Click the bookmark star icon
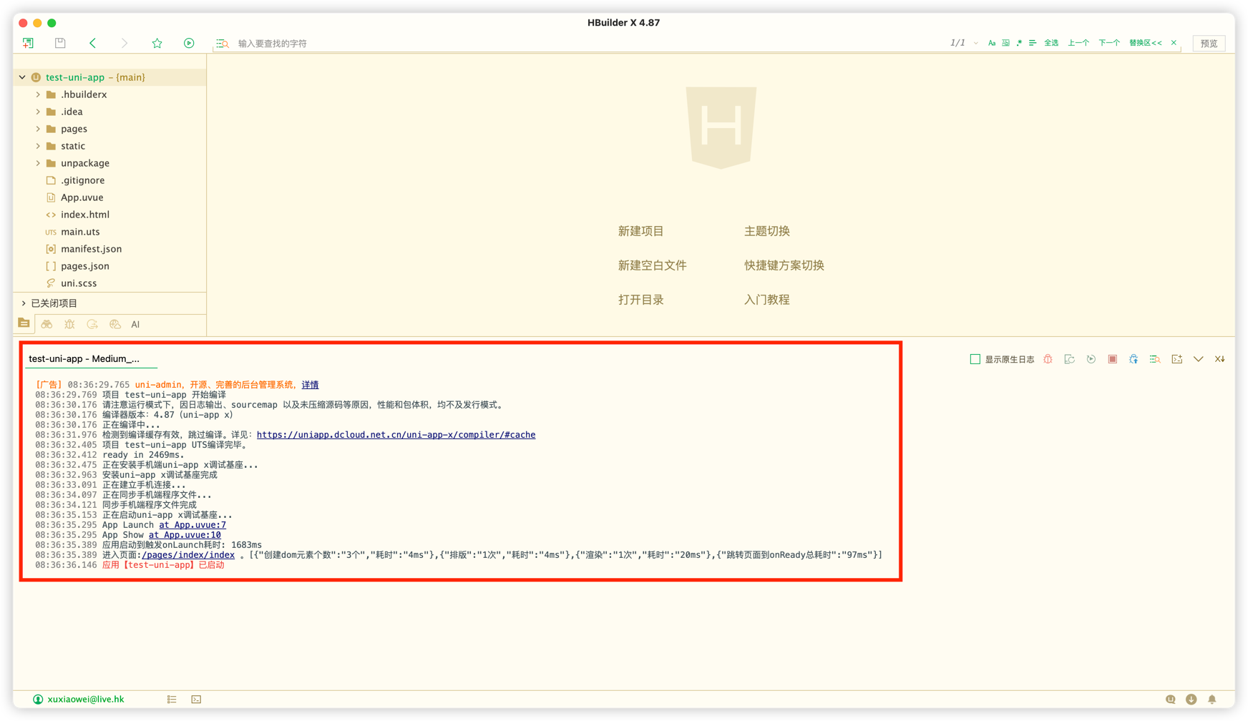This screenshot has width=1248, height=721. (x=157, y=43)
